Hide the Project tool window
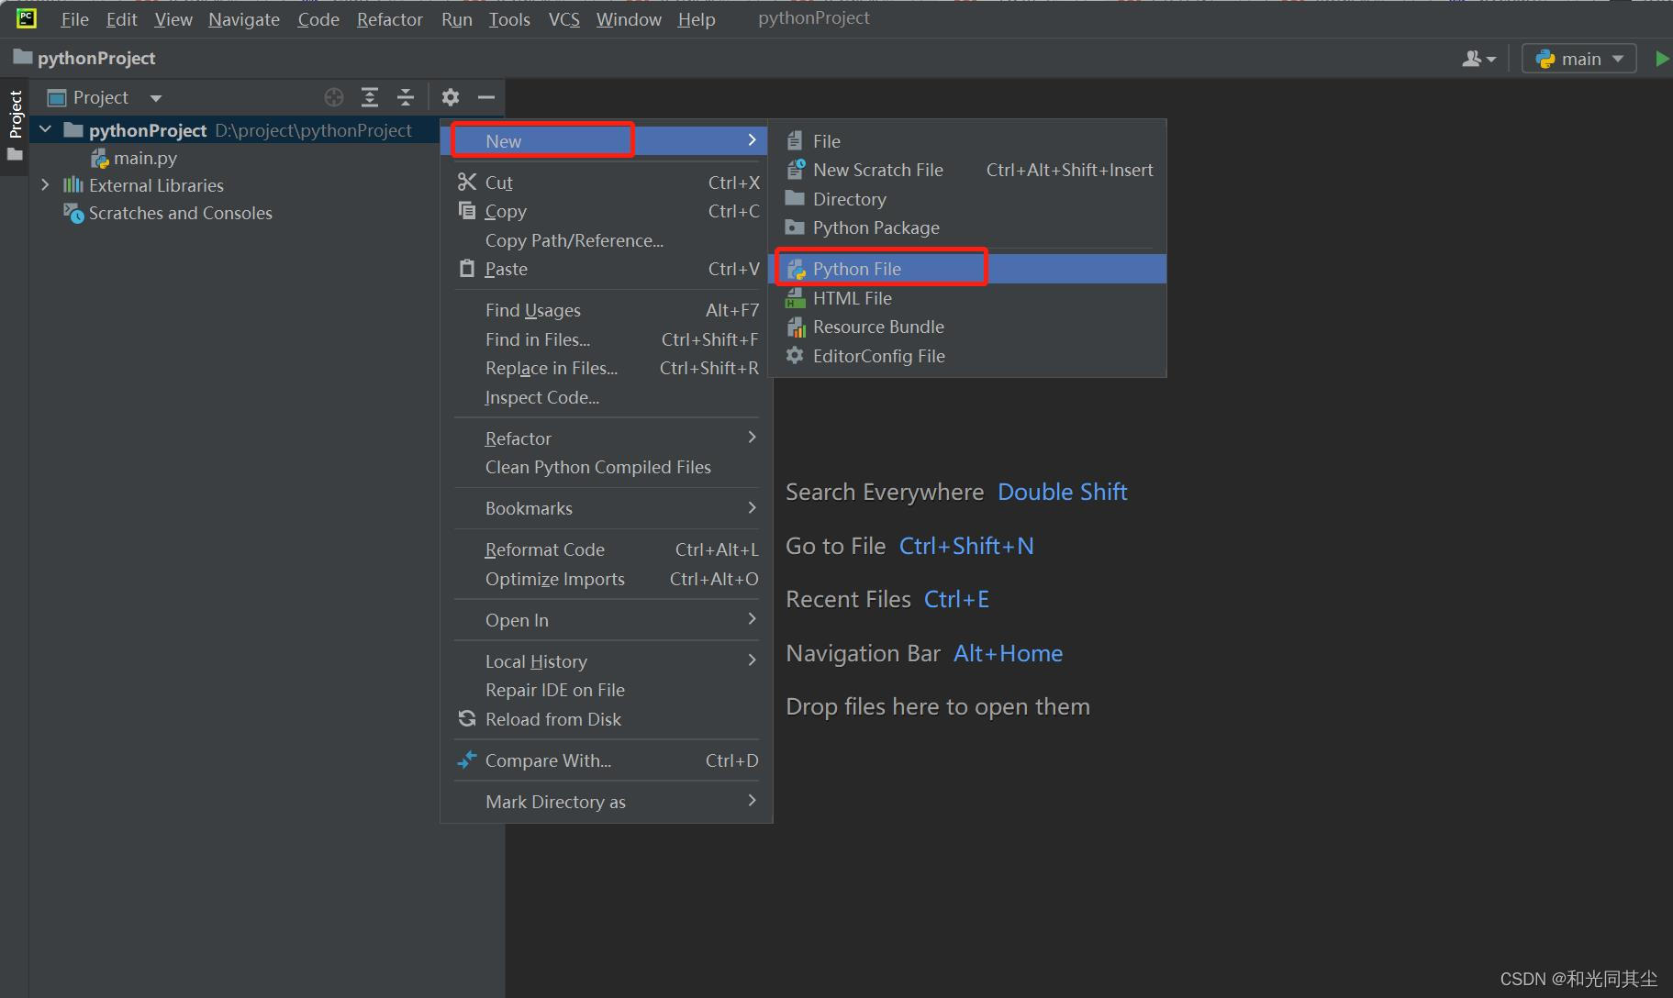The width and height of the screenshot is (1673, 998). pyautogui.click(x=485, y=97)
